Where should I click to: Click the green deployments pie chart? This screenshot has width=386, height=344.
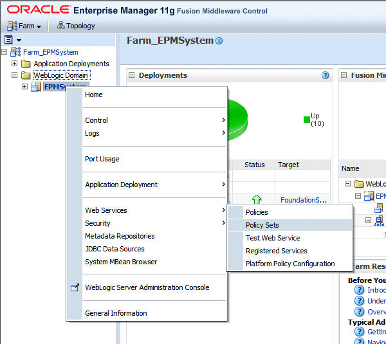tap(237, 120)
